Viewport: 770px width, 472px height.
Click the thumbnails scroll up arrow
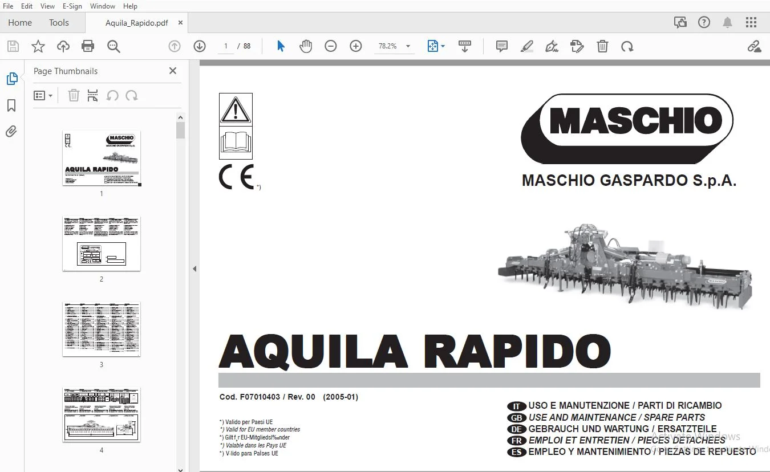(180, 117)
